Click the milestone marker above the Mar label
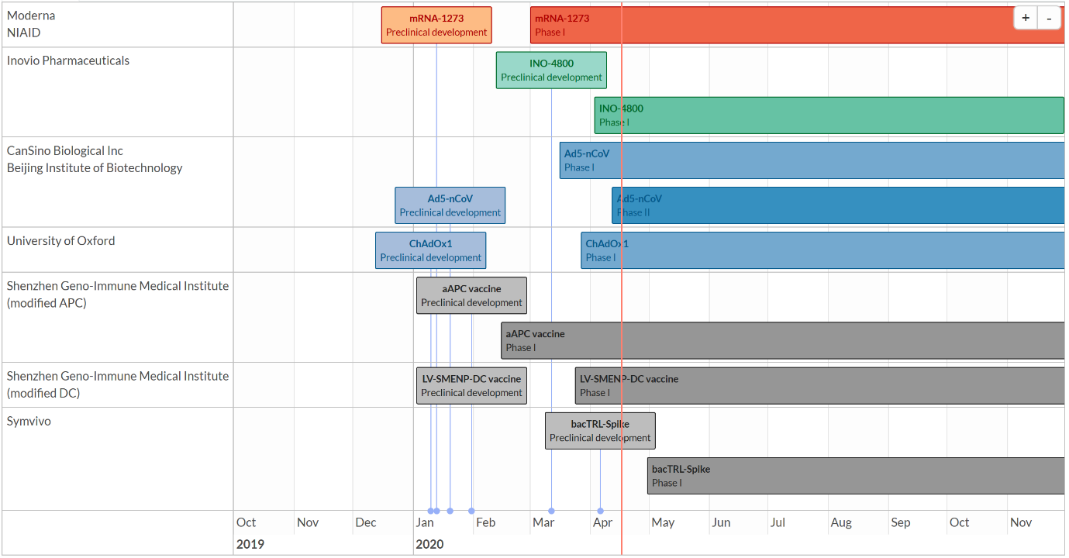This screenshot has height=558, width=1069. coord(551,511)
